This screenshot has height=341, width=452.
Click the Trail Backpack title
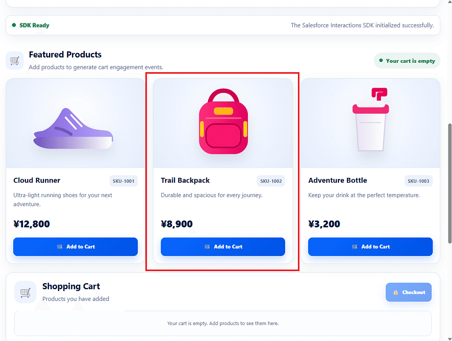coord(185,180)
